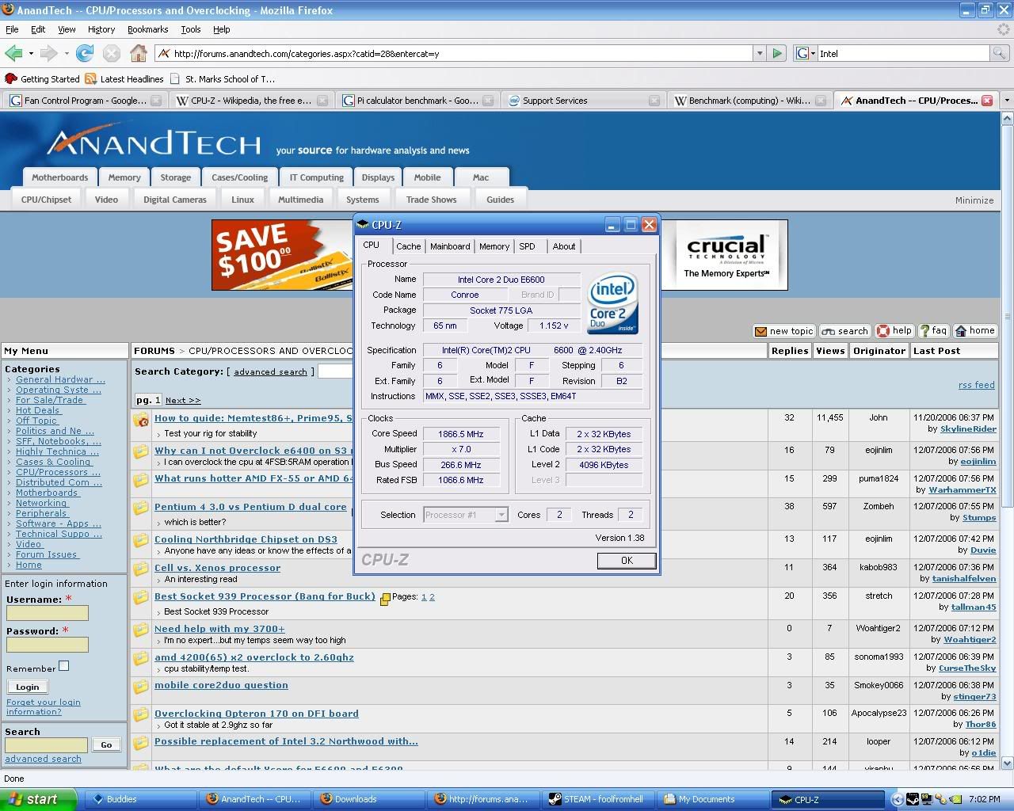The width and height of the screenshot is (1014, 811).
Task: Switch to STEAM - foolfromhell taskbar item
Action: 600,799
